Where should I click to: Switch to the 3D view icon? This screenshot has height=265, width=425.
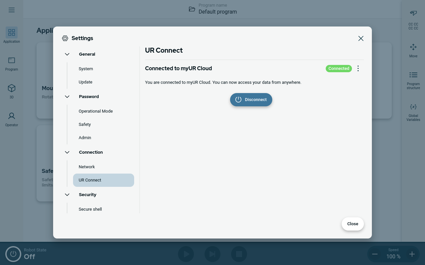pos(12,88)
